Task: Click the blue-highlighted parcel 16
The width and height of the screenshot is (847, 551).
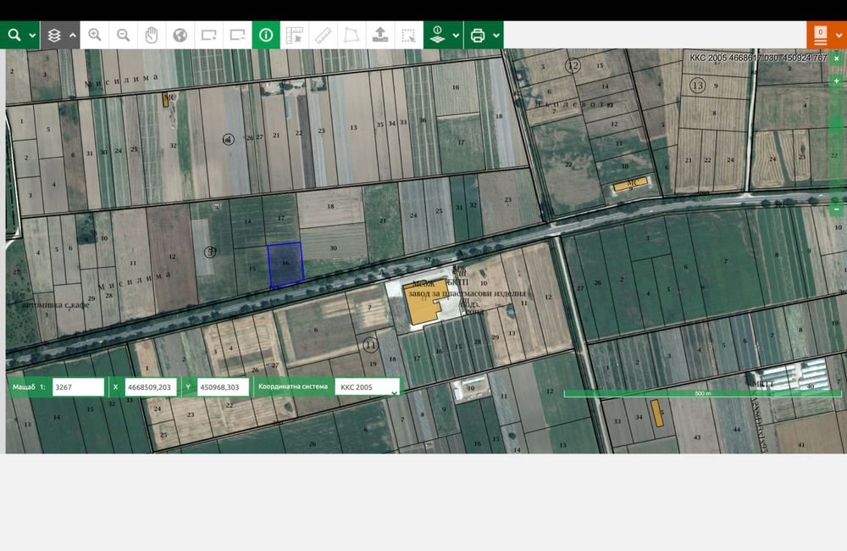Action: [285, 264]
